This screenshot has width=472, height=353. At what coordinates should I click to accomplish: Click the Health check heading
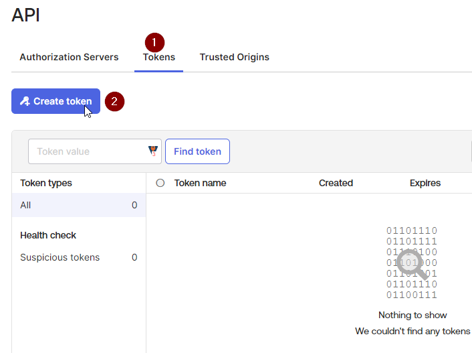coord(48,235)
